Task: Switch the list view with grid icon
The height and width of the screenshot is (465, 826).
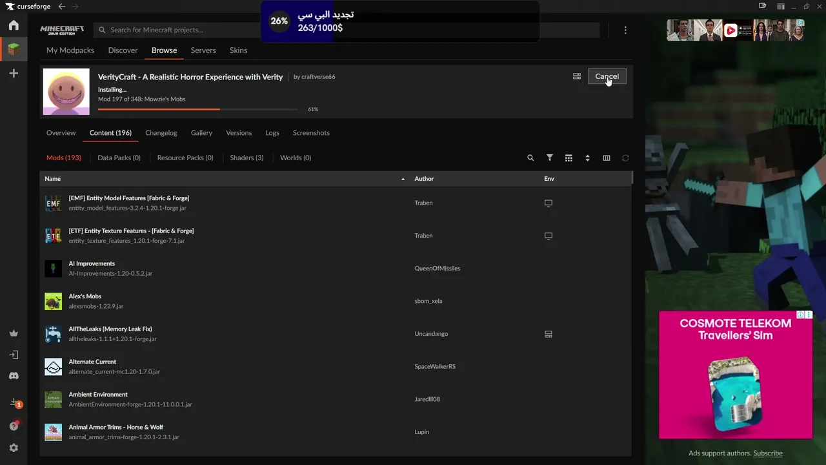Action: click(569, 158)
